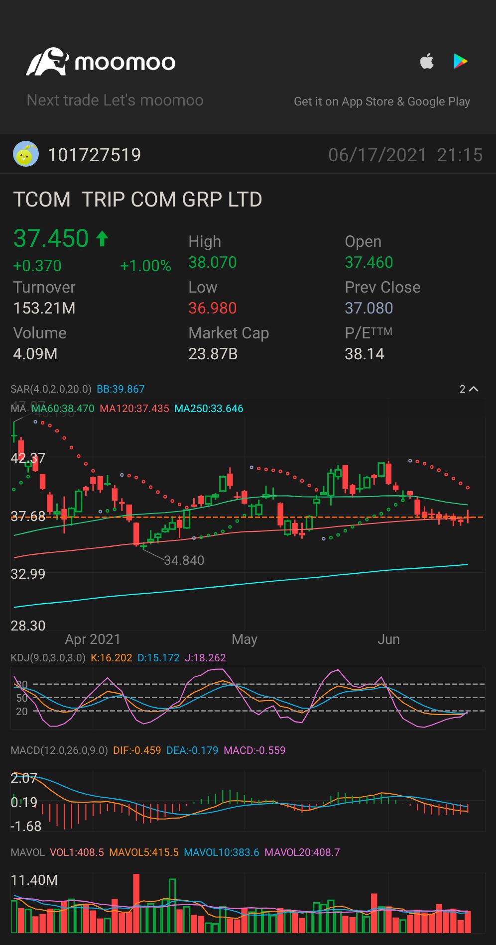
Task: Tap the 34.840 low price annotation
Action: click(x=184, y=560)
